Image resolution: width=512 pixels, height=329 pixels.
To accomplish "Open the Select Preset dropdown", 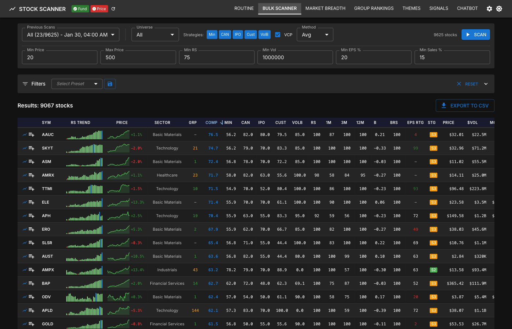I will point(77,84).
